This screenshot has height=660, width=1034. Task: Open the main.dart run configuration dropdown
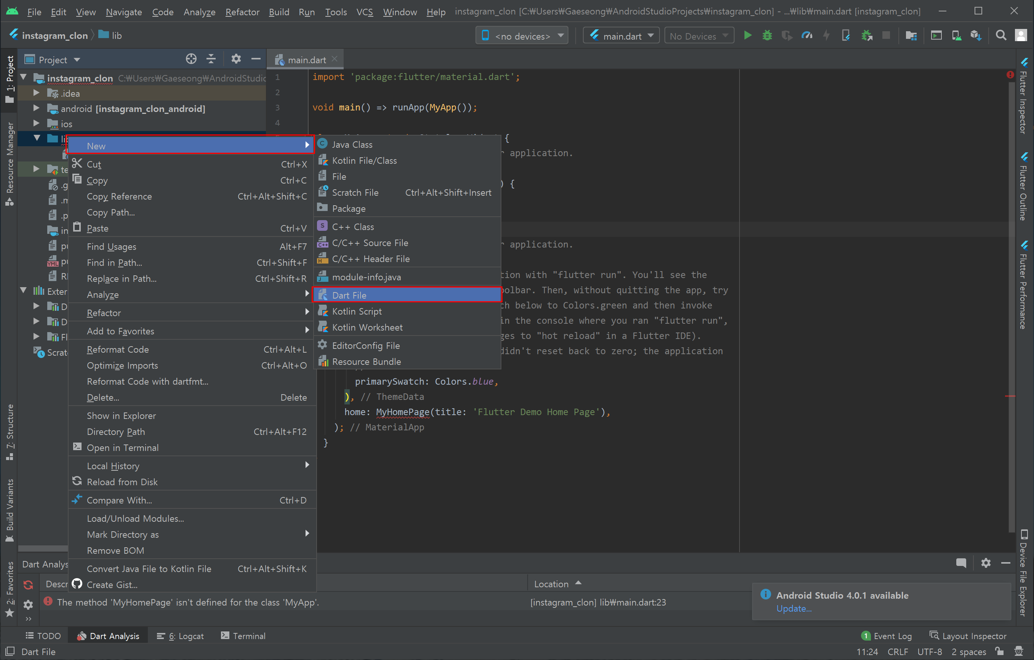click(621, 36)
